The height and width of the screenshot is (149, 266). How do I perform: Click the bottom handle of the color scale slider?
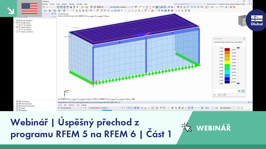click(x=238, y=84)
